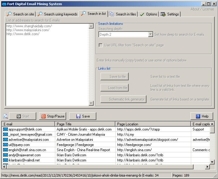Viewport: 218px width, 179px height.
Task: Click the envelope icon for andy@rajawarnet.com
Action: (x=5, y=155)
